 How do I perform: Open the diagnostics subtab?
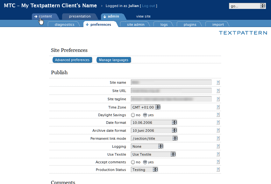(64, 25)
